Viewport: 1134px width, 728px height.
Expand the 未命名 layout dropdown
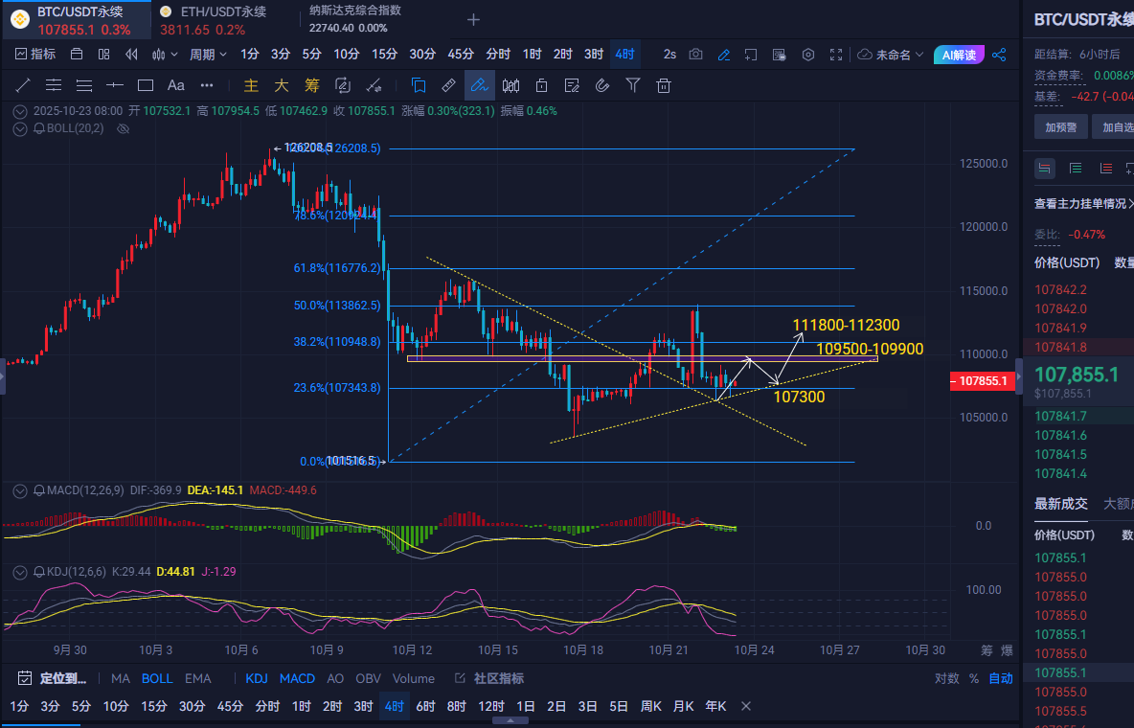(x=893, y=55)
